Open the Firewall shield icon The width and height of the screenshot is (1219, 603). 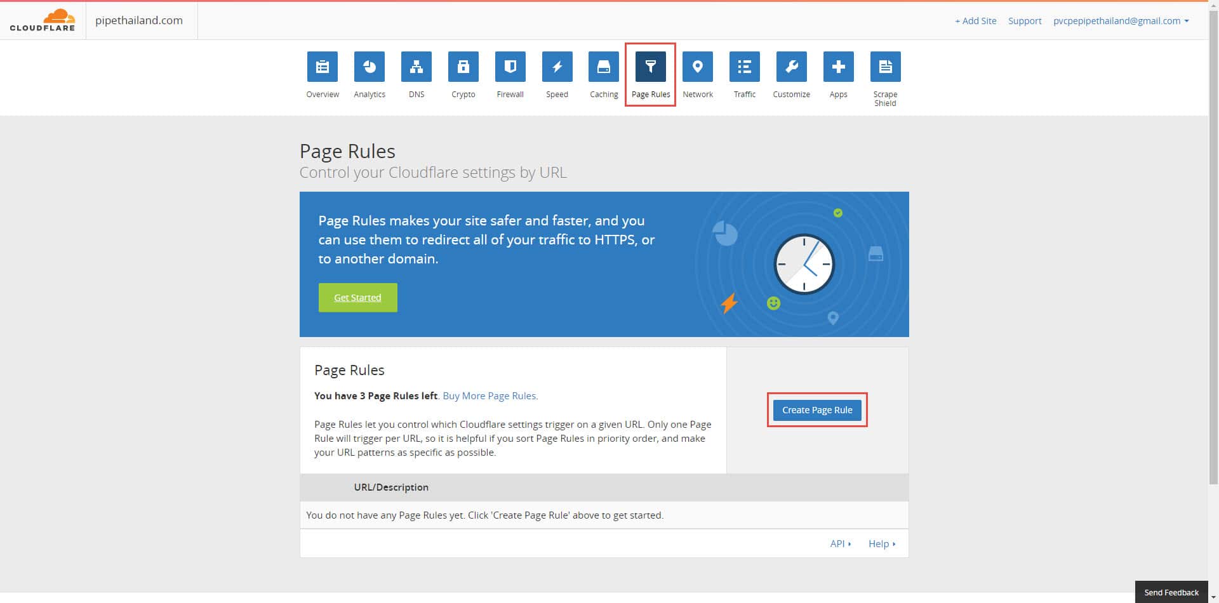[510, 67]
